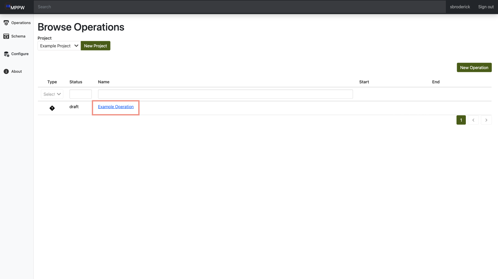Click the question-mark operation type icon
The image size is (498, 279).
click(52, 108)
